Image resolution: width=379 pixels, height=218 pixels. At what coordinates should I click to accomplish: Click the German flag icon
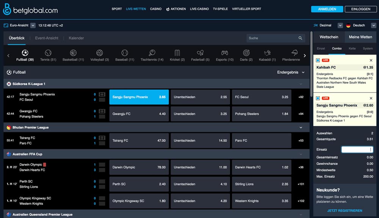click(x=348, y=25)
